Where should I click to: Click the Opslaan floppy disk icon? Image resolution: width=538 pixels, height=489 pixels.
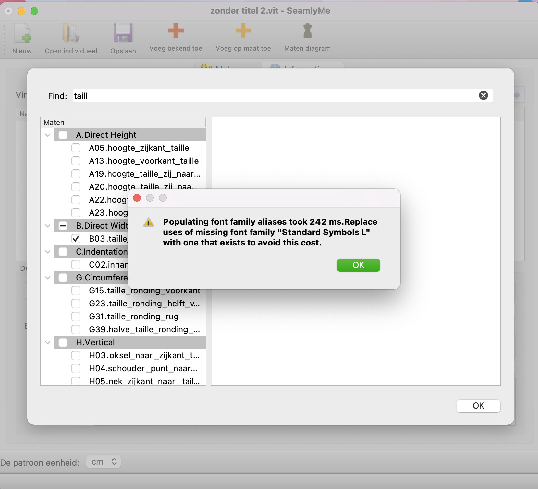pos(123,33)
